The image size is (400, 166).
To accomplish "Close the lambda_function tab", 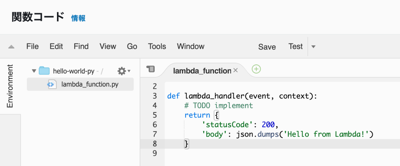I will (x=235, y=70).
